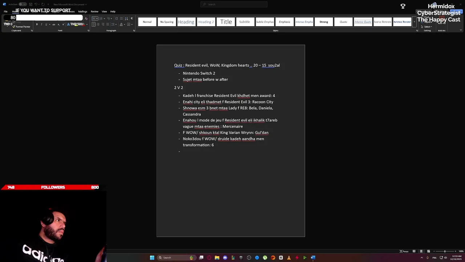The width and height of the screenshot is (465, 262).
Task: Open the Borders dropdown
Action: click(x=132, y=24)
